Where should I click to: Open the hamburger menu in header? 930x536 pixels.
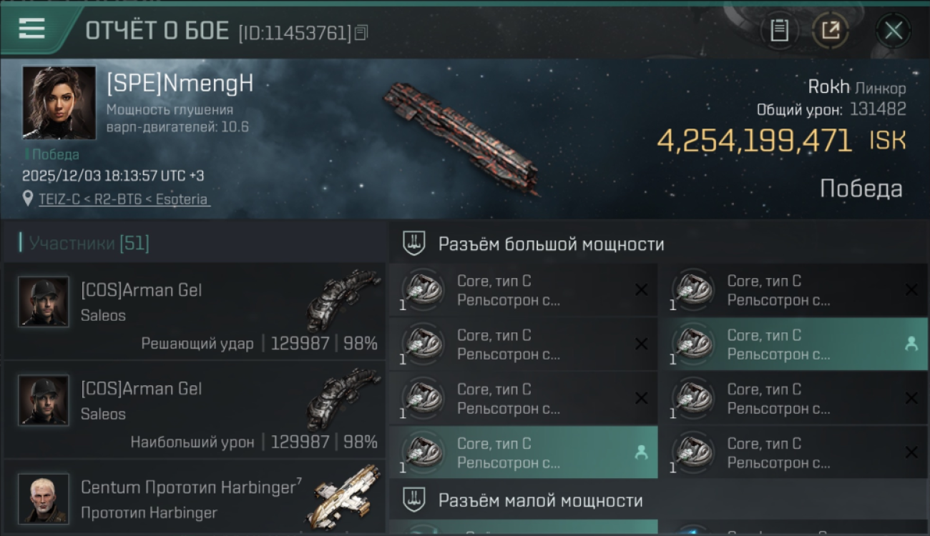pos(32,29)
